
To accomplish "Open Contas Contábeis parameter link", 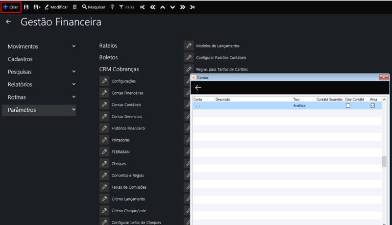I will [126, 105].
